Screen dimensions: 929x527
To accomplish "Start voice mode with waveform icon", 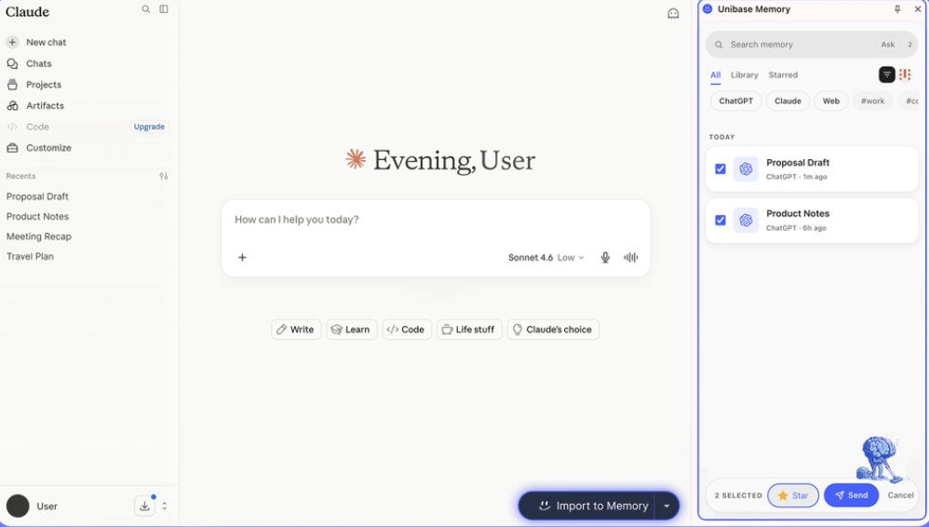I will coord(630,257).
